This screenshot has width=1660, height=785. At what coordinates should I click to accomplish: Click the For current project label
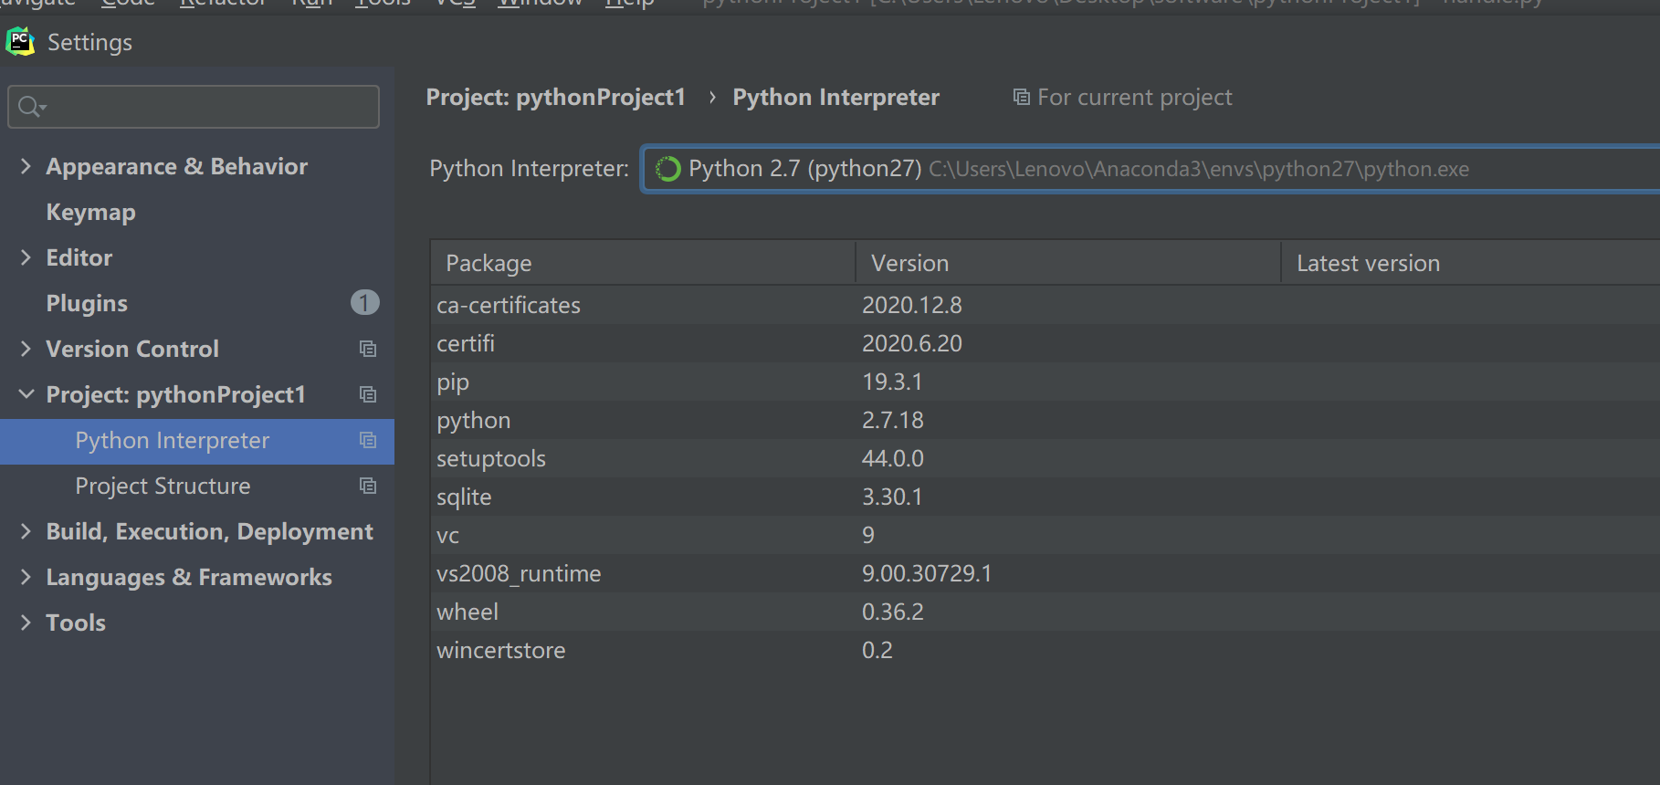pyautogui.click(x=1134, y=97)
